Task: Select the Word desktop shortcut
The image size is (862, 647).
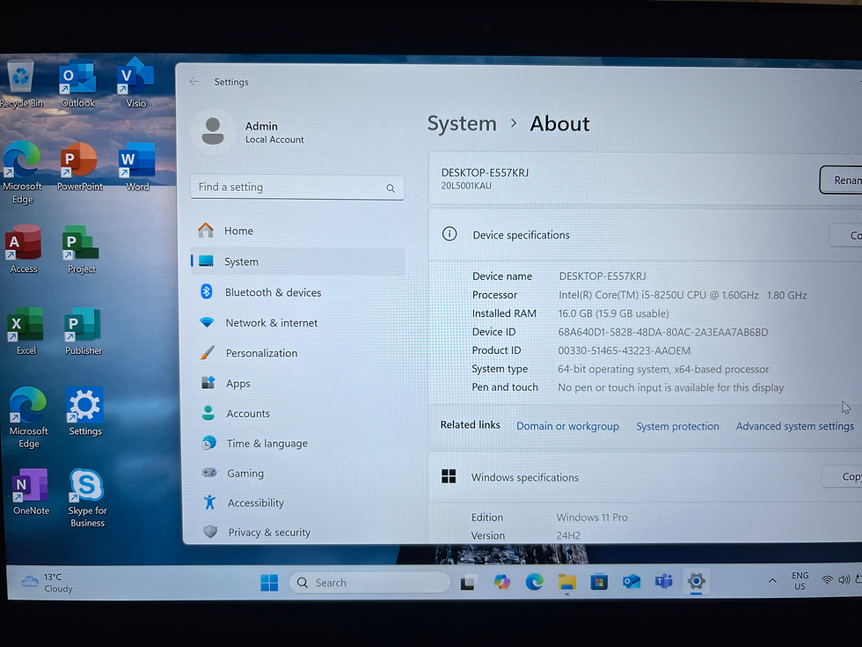Action: point(137,166)
